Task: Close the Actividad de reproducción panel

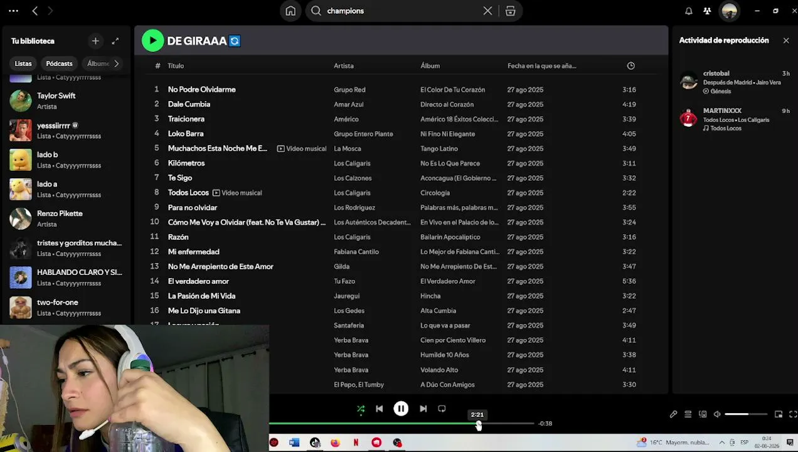Action: [x=786, y=40]
